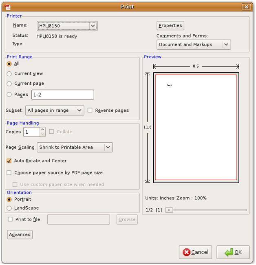Select the All print range option

point(9,64)
